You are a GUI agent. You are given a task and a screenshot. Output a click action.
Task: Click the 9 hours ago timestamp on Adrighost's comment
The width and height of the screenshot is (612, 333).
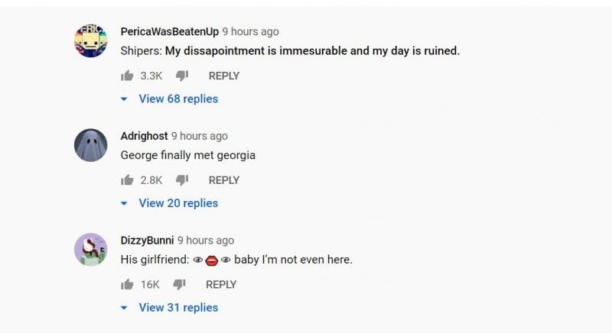click(x=199, y=136)
